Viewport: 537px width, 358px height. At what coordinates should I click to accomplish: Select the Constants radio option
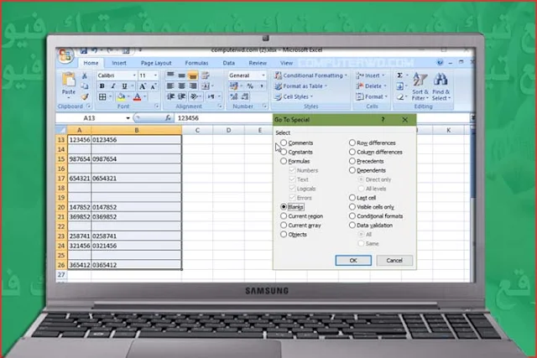(x=284, y=152)
